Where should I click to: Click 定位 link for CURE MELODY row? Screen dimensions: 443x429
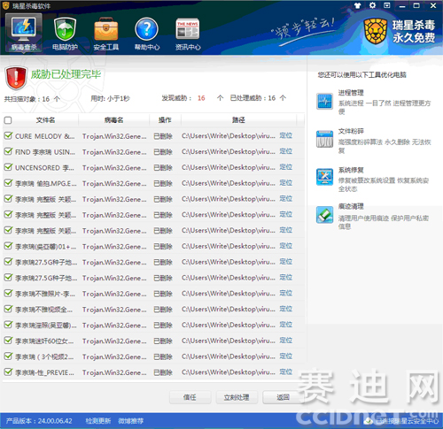click(x=286, y=135)
